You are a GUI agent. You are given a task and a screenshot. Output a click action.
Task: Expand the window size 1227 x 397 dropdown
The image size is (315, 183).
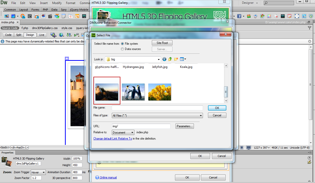(262, 148)
